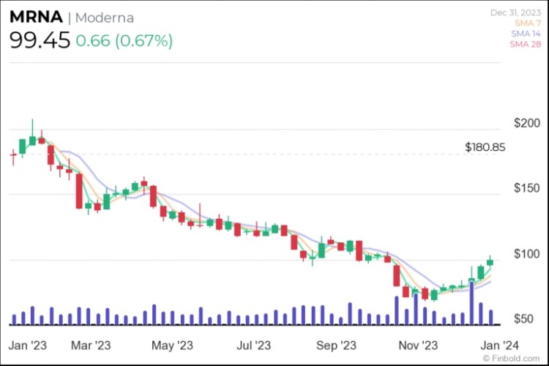Select the Jan '24 time axis label

[501, 344]
